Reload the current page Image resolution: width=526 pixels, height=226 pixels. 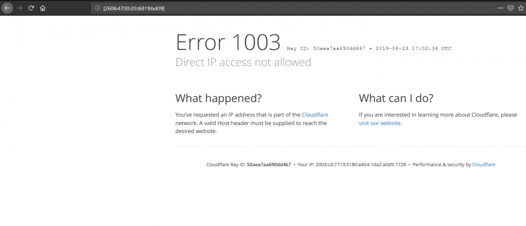click(31, 8)
